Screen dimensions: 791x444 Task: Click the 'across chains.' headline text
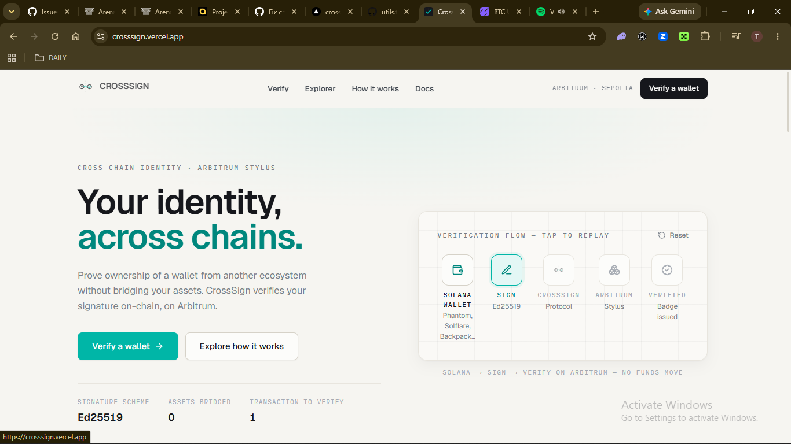tap(191, 237)
